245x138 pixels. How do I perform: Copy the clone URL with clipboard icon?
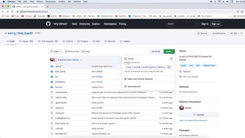169,67
